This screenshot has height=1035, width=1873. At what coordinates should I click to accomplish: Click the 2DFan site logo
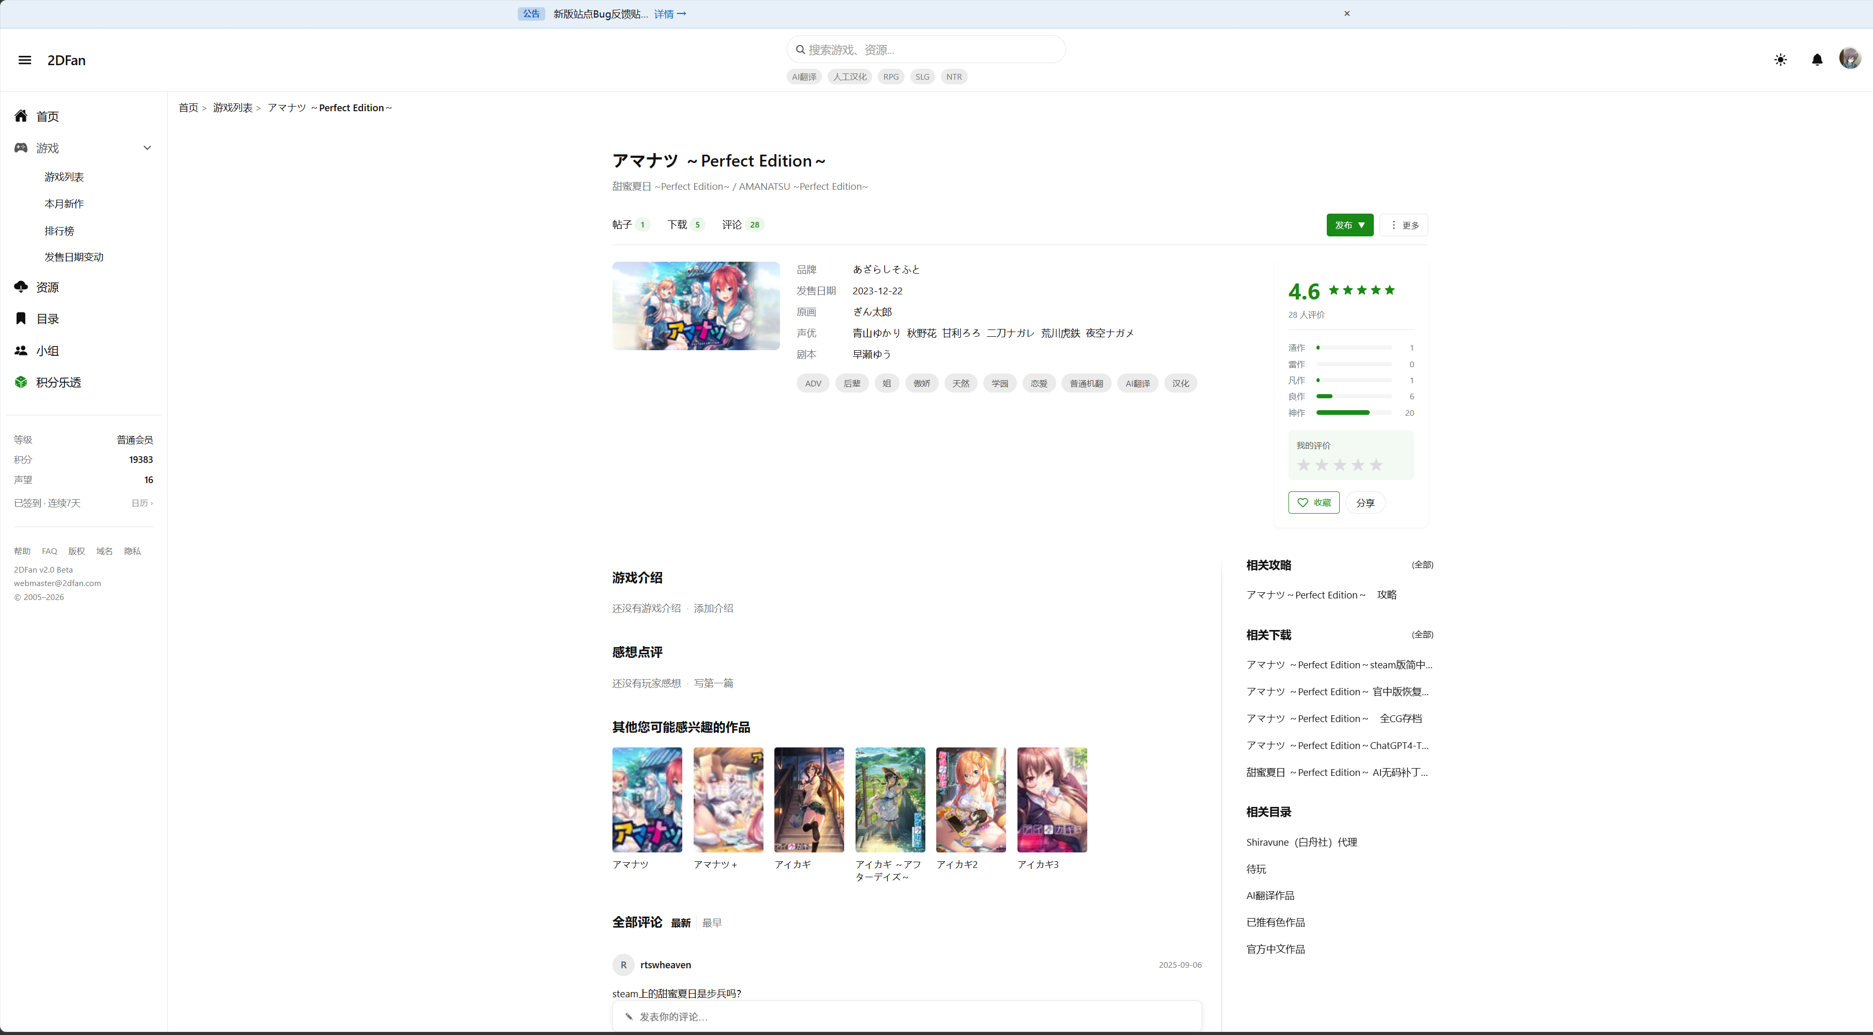(66, 61)
